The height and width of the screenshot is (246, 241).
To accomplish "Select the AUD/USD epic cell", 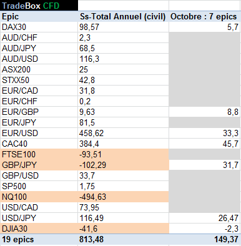I will (x=39, y=59).
